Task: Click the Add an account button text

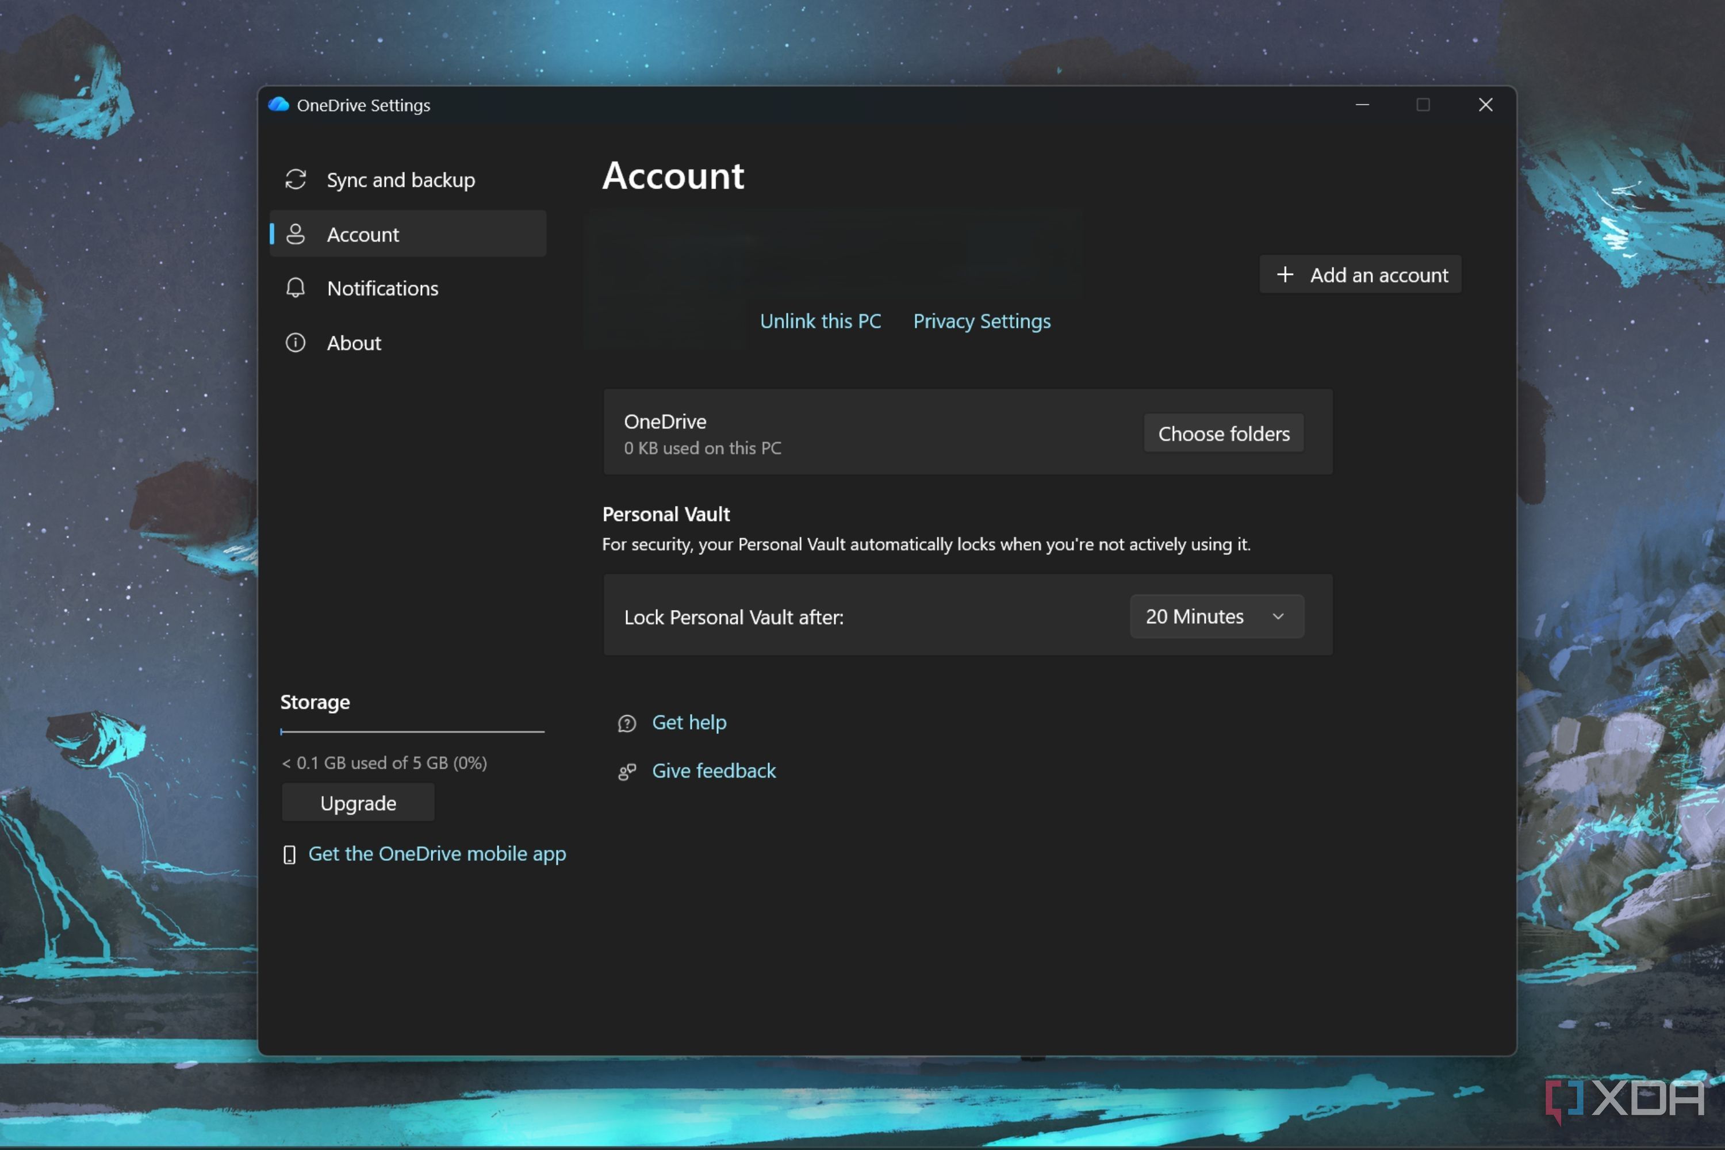Action: [1379, 275]
